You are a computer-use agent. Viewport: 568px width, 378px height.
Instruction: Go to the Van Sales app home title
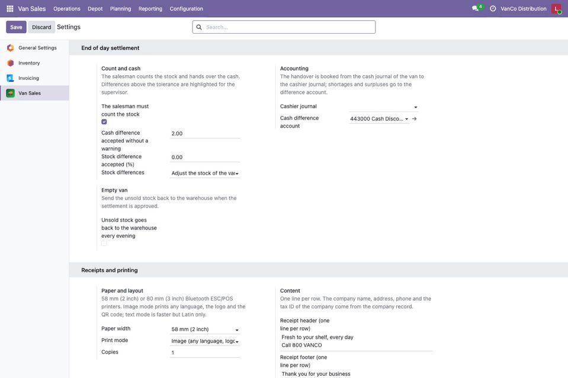coord(32,9)
